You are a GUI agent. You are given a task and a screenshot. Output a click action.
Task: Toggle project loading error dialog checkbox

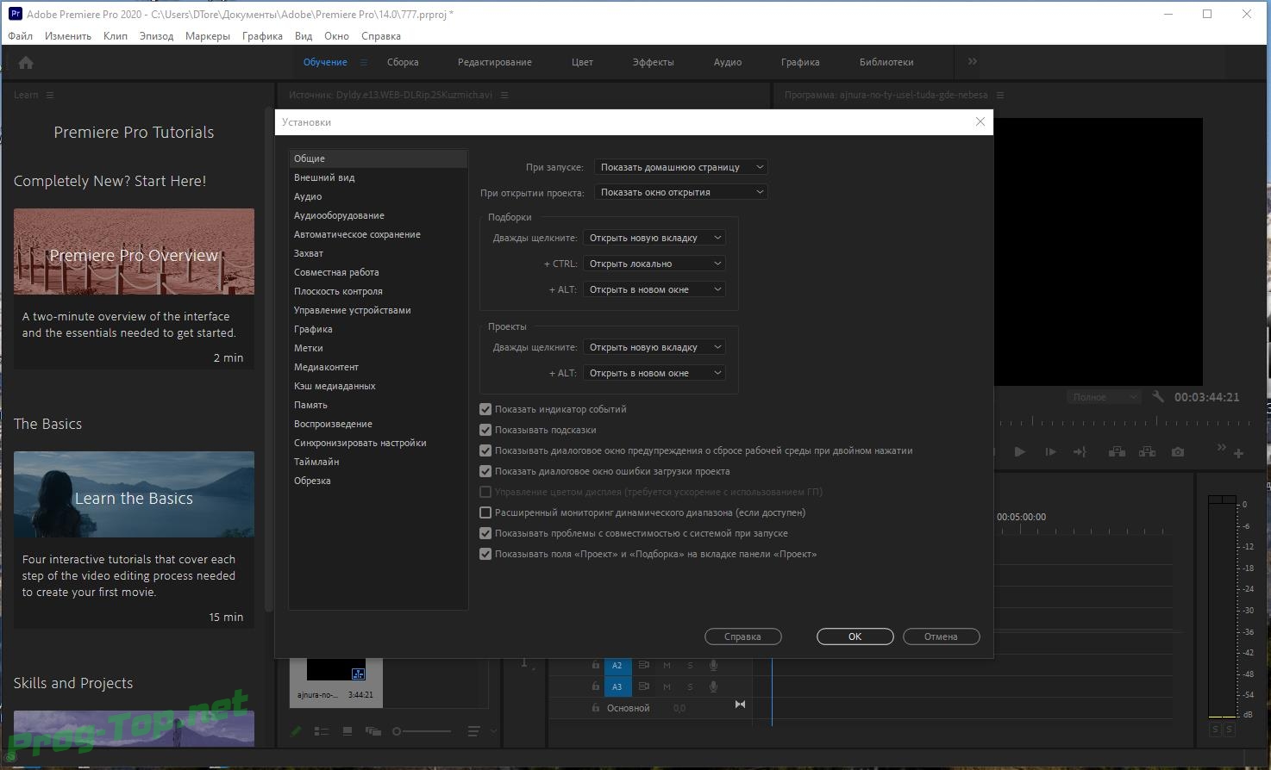[x=485, y=471]
